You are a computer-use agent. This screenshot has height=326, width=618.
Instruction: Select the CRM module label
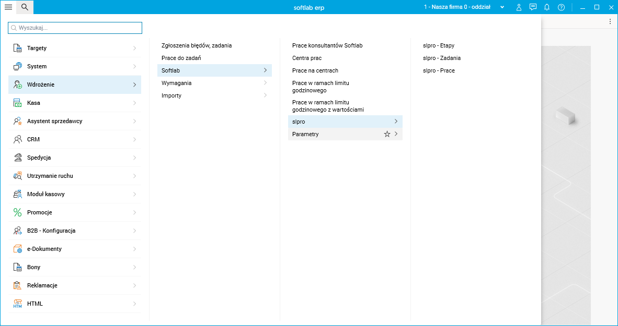point(33,140)
